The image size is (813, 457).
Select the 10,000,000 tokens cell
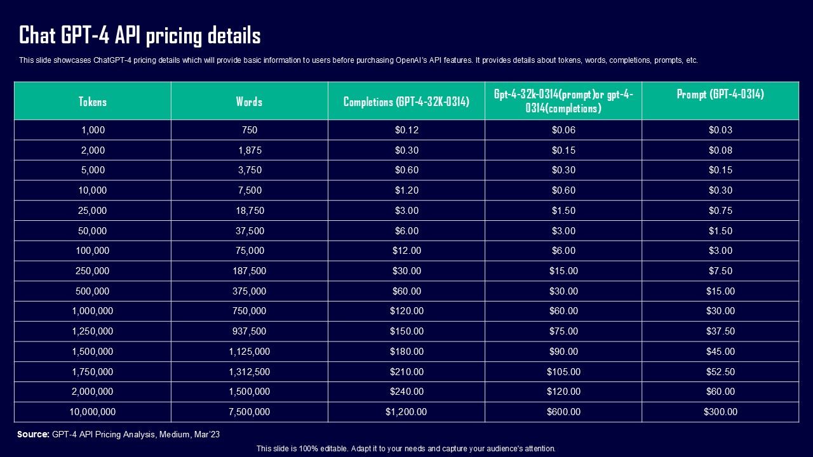pos(93,412)
